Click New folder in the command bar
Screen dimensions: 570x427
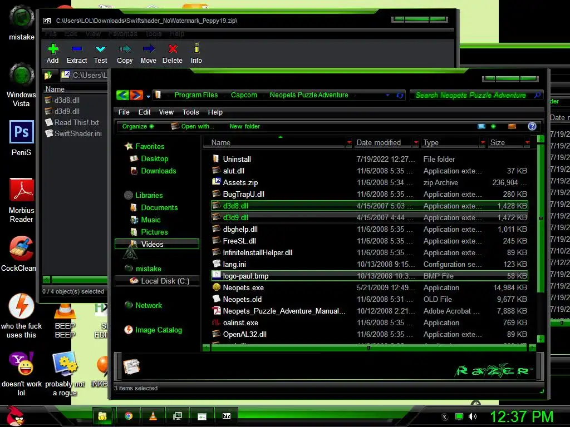click(x=245, y=126)
